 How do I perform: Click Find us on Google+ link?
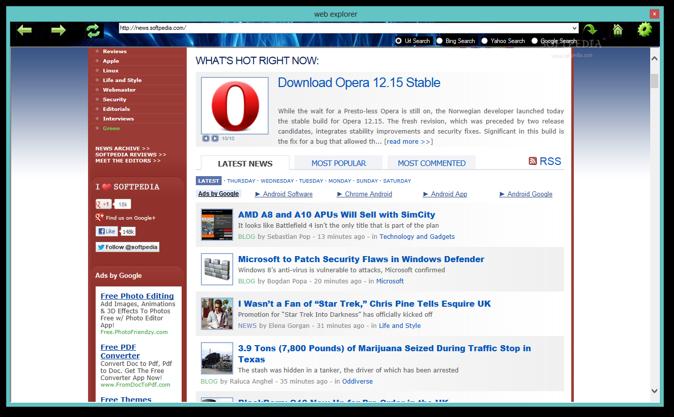tap(131, 218)
